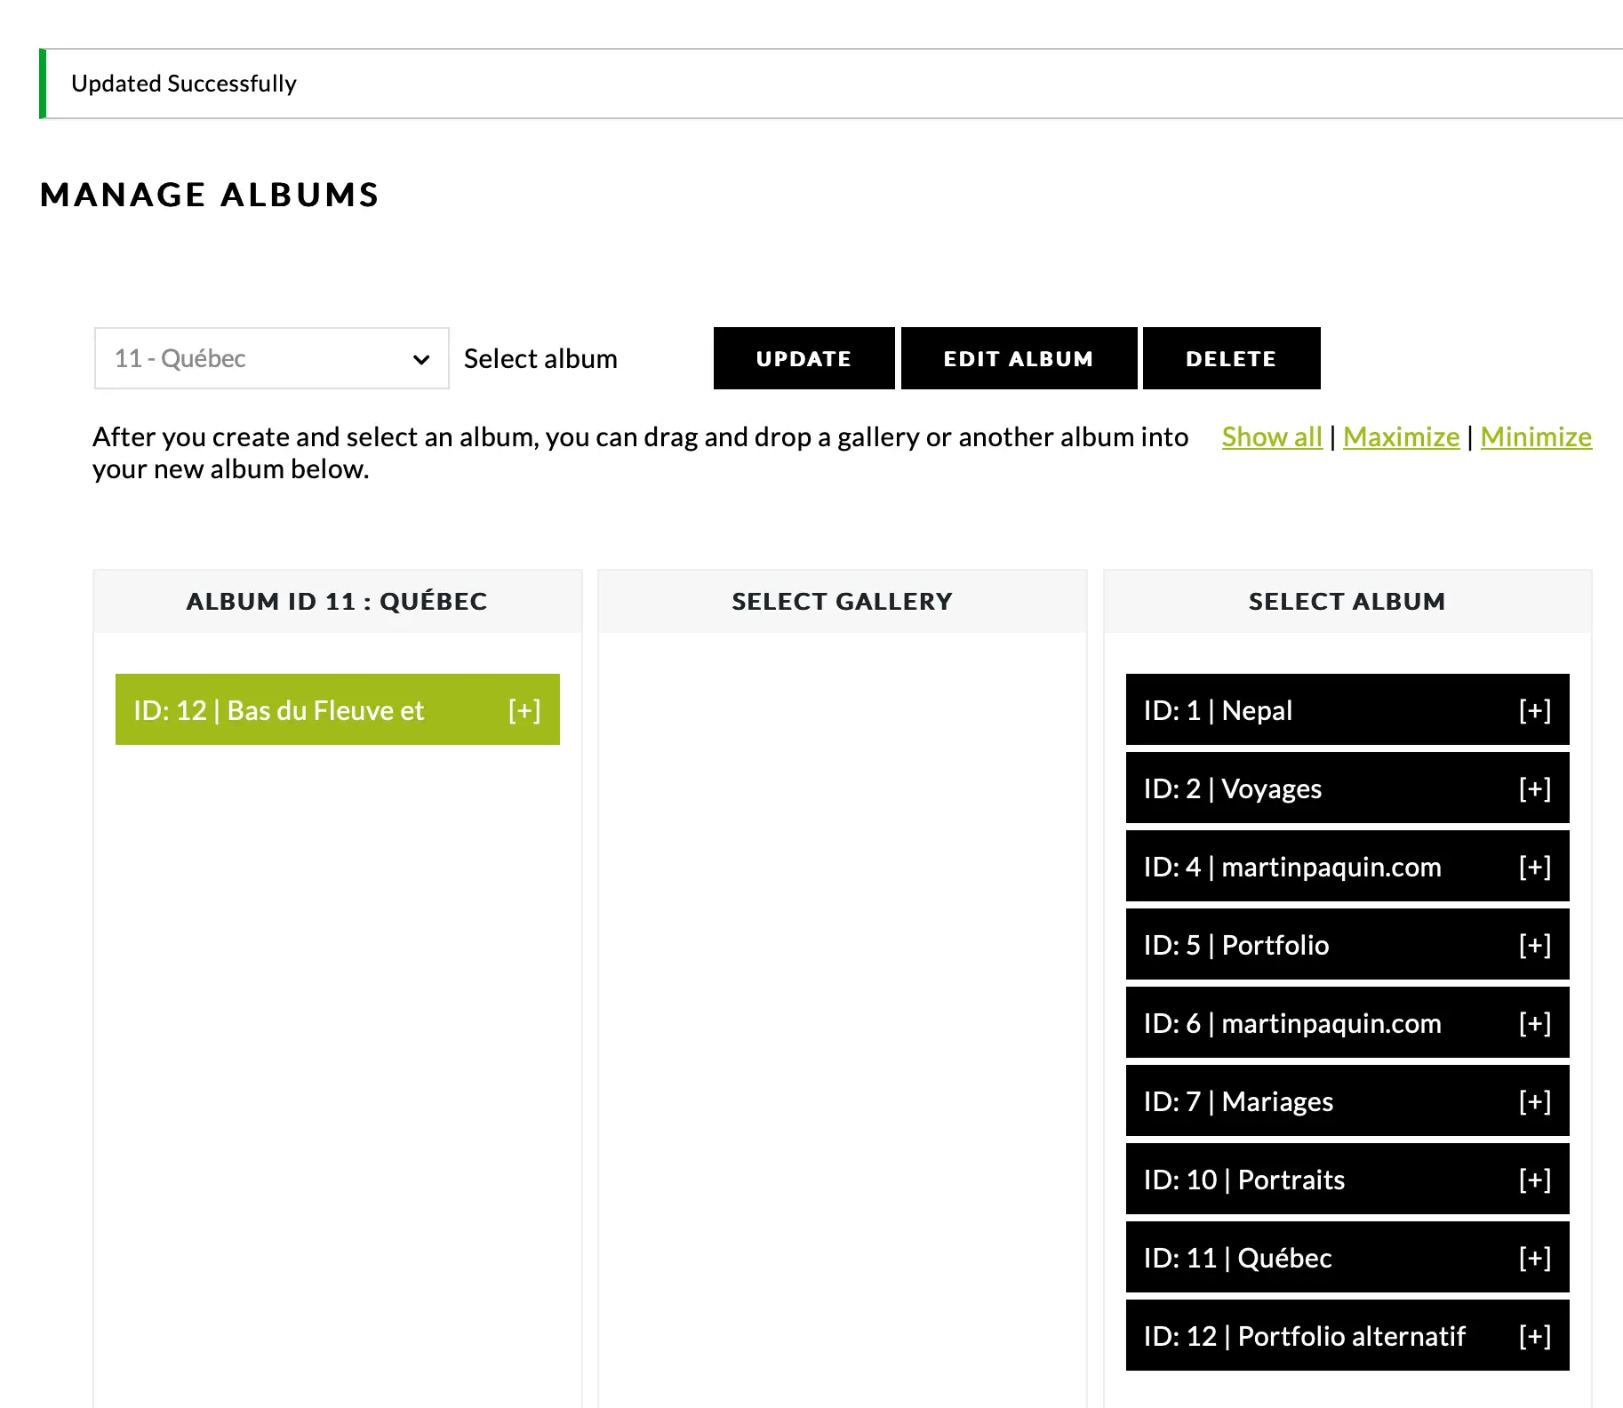This screenshot has height=1408, width=1623.
Task: Delete the selected album
Action: (1231, 358)
